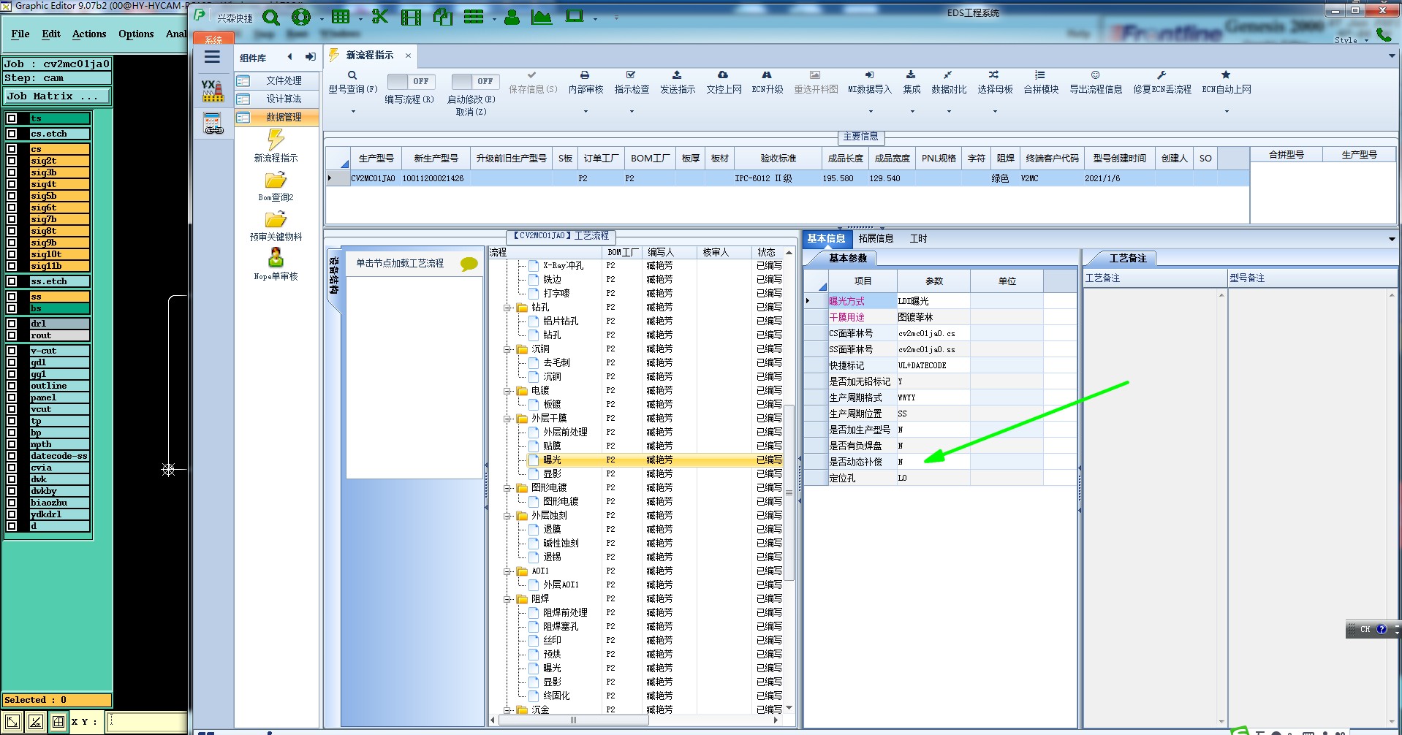Toggle checkbox for layer drl
The width and height of the screenshot is (1402, 735).
(x=12, y=324)
